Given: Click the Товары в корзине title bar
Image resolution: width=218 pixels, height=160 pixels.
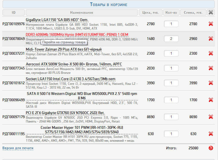Looking at the screenshot, I should click(108, 4).
